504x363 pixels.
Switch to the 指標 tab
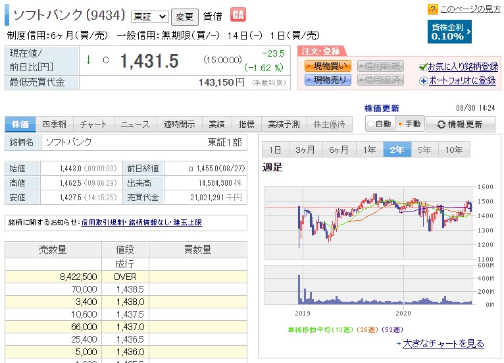(x=246, y=125)
